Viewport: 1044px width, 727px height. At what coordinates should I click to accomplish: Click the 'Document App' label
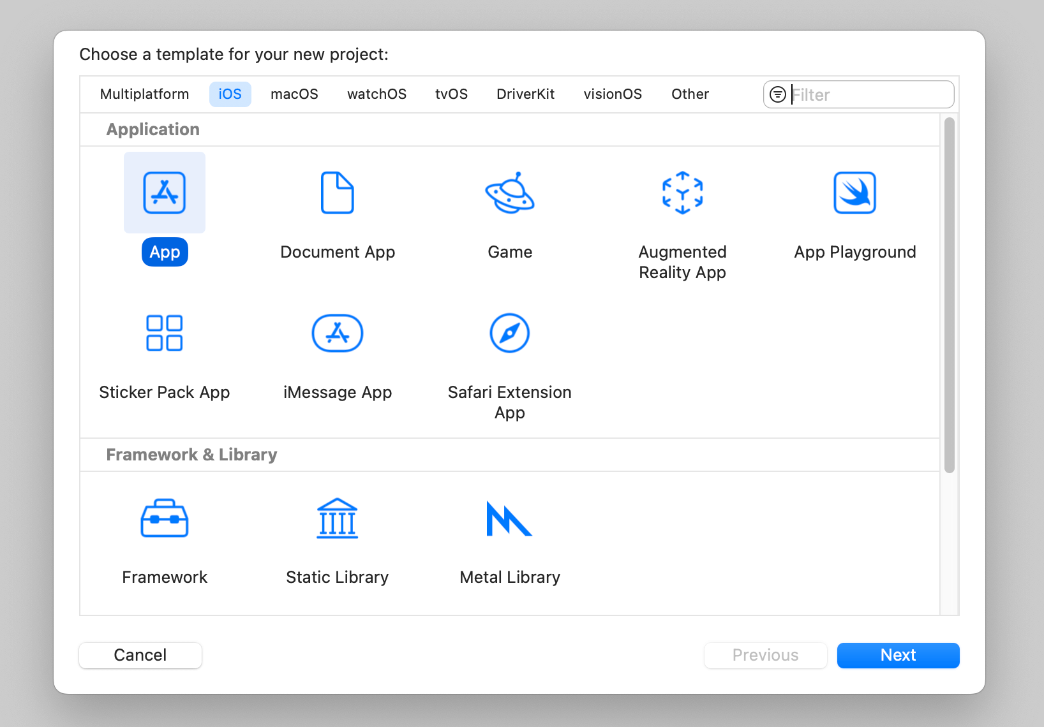[x=338, y=253]
